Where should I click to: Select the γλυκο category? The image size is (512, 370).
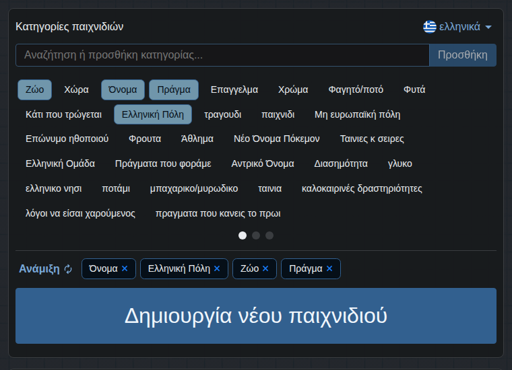[400, 163]
